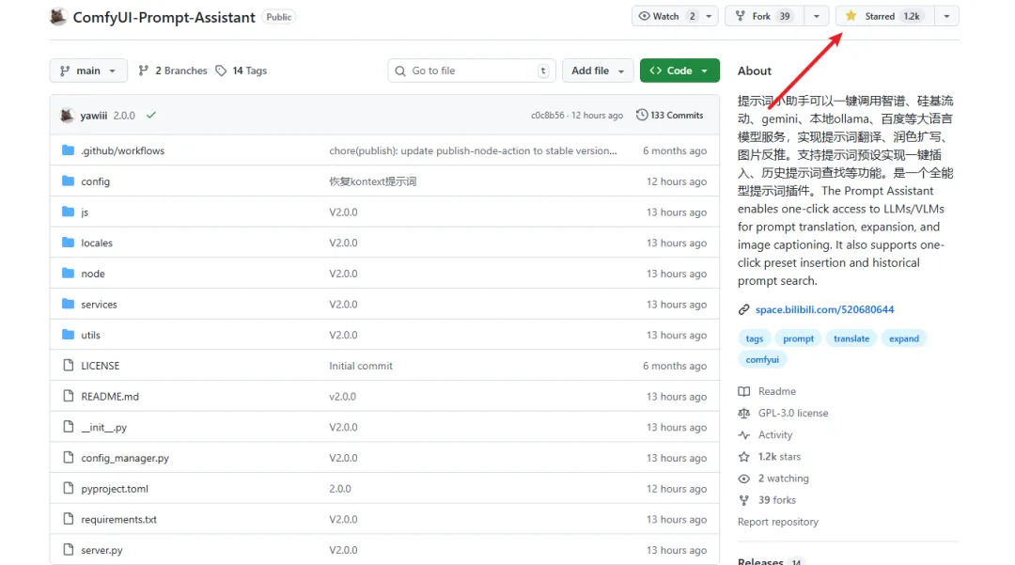1015x565 pixels.
Task: Click the pyproject.toml file icon
Action: [x=68, y=488]
